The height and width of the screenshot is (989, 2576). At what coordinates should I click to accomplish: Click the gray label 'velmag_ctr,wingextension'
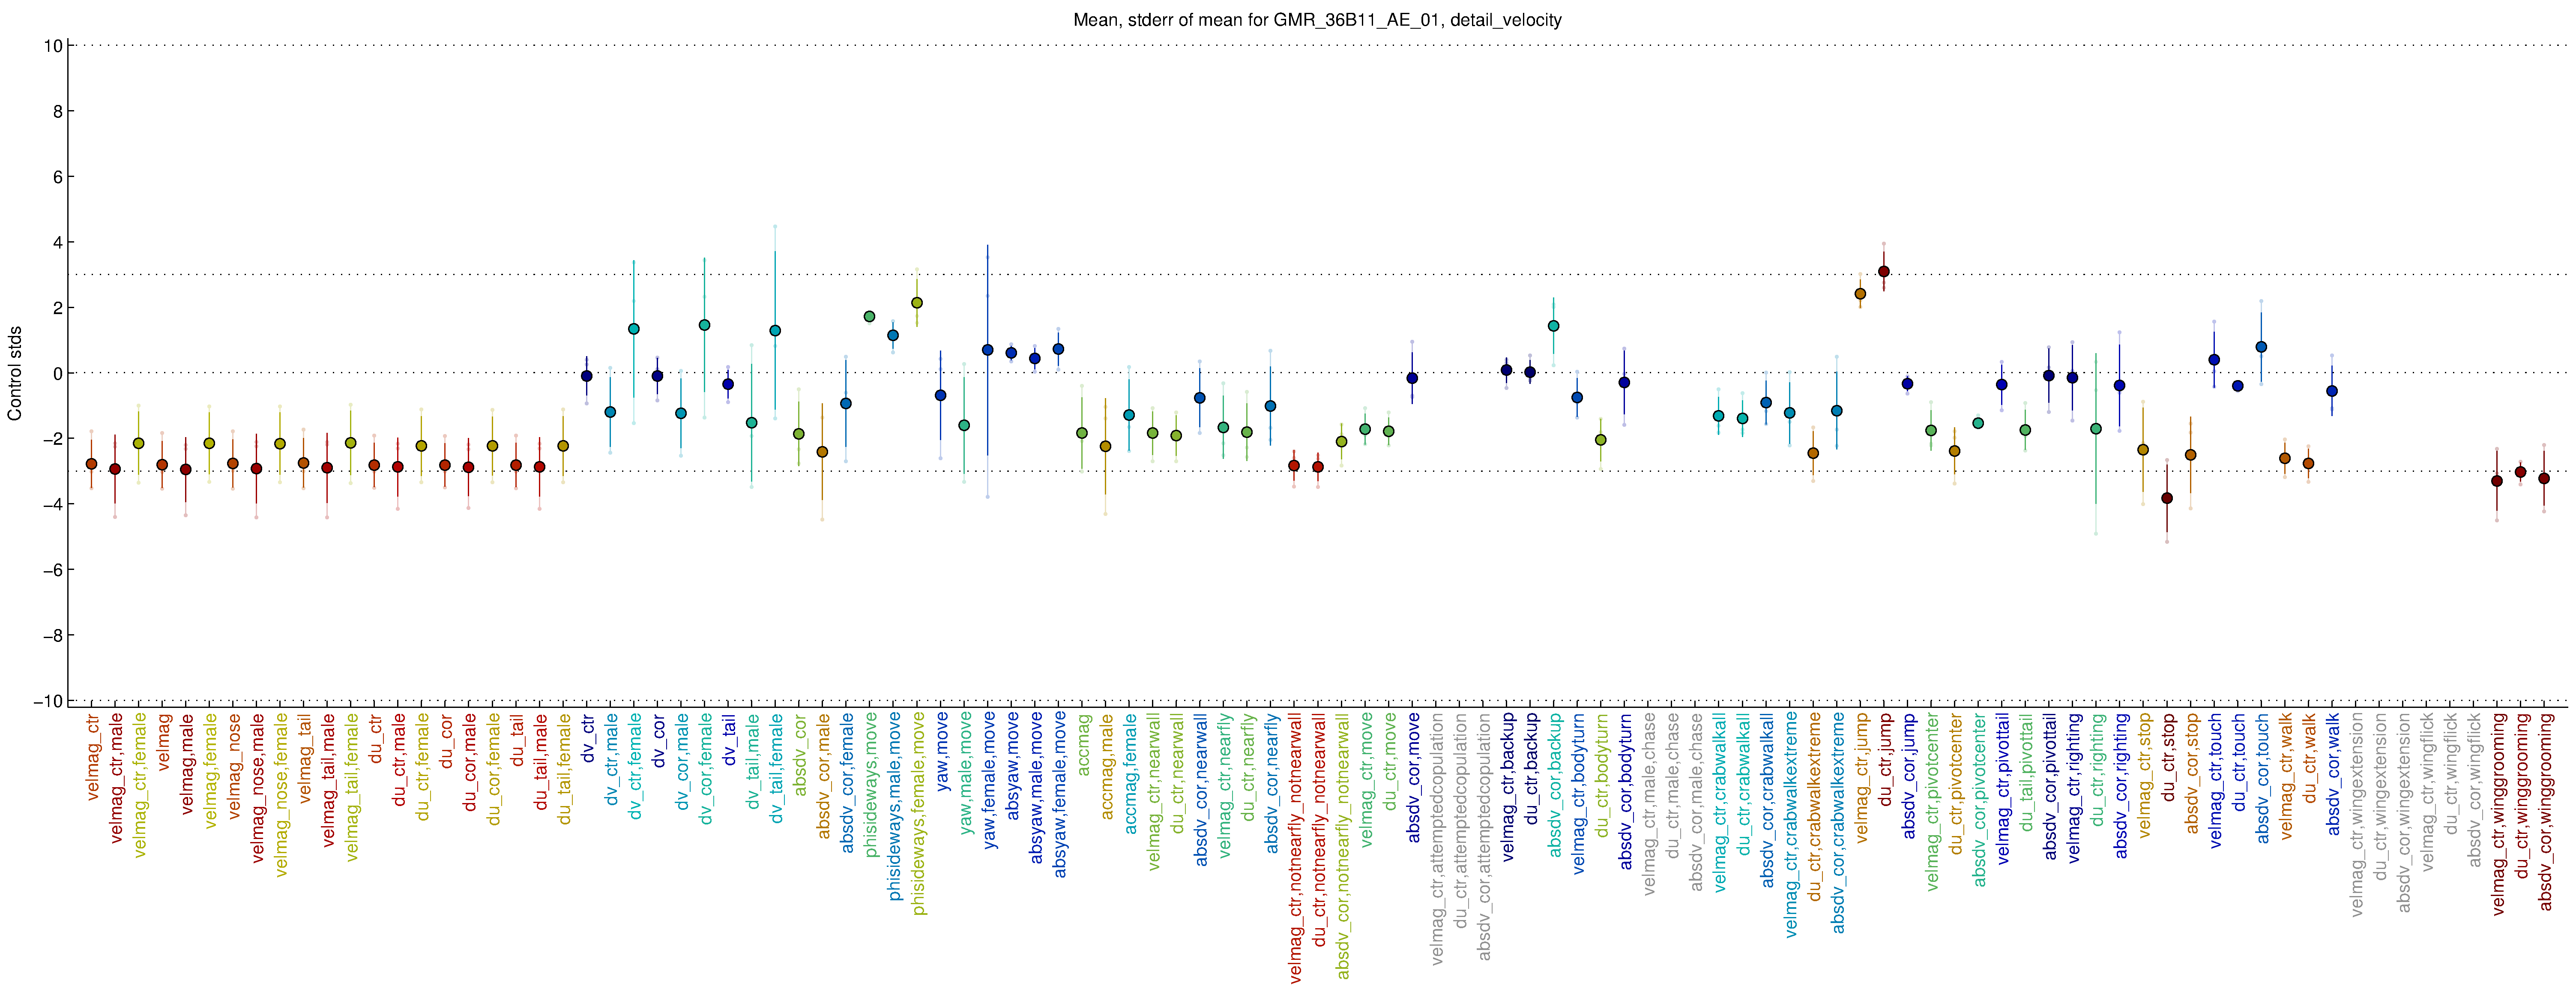[2357, 814]
